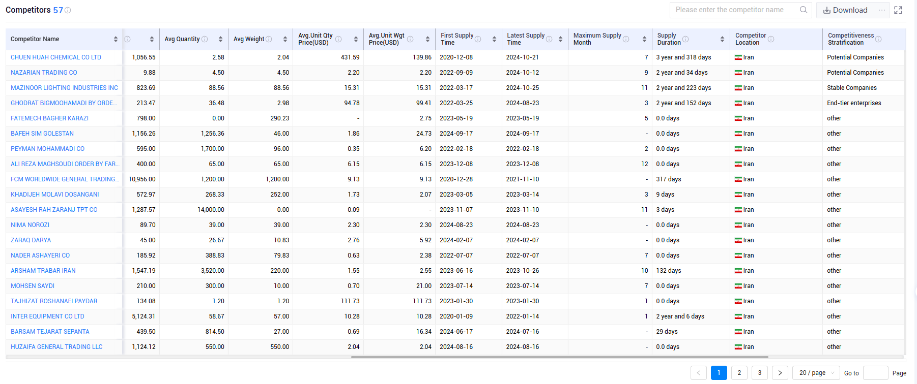This screenshot has height=384, width=917.
Task: Open INTER EQUIPMENT CO LTD link
Action: tap(47, 316)
